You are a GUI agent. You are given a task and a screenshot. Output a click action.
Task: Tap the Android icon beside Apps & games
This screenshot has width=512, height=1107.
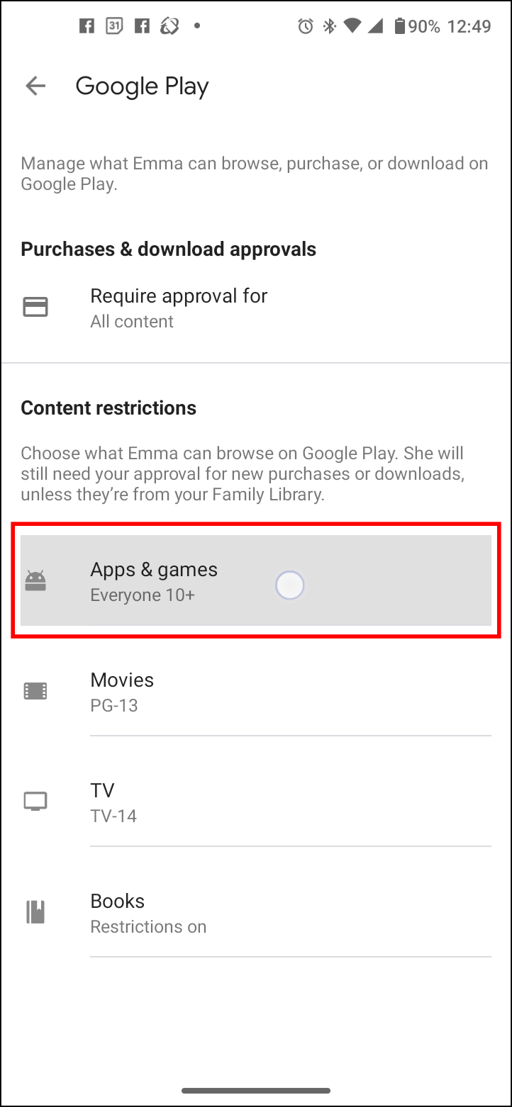coord(35,581)
